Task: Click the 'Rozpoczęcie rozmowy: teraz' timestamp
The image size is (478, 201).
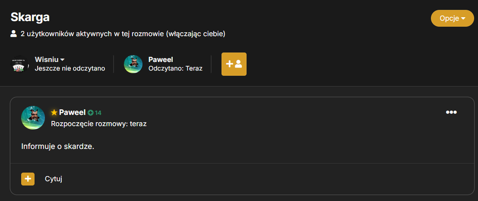Action: coord(99,124)
